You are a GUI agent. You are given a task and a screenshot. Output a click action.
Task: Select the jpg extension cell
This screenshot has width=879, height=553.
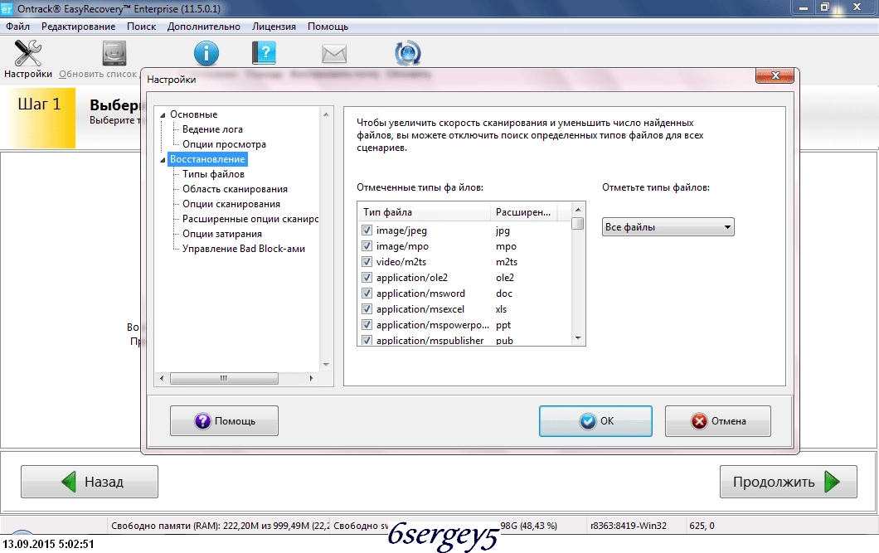[503, 230]
